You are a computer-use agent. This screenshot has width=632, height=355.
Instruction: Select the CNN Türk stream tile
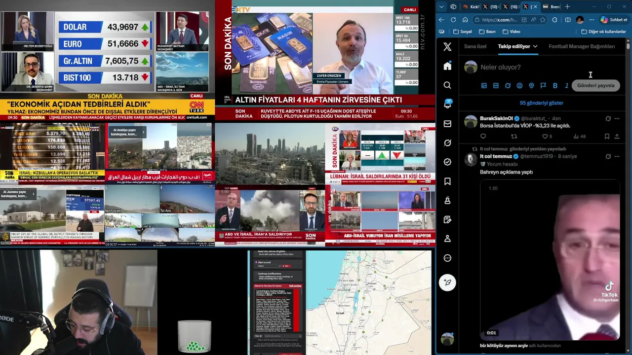(108, 61)
